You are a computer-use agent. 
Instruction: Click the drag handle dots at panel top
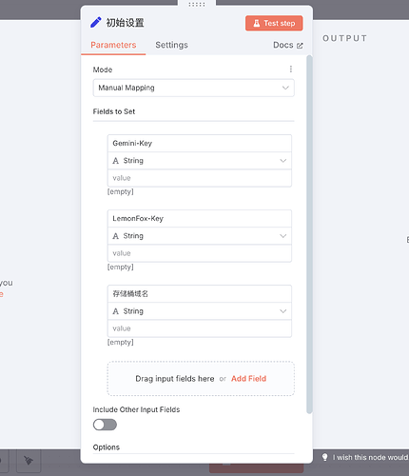pos(197,5)
